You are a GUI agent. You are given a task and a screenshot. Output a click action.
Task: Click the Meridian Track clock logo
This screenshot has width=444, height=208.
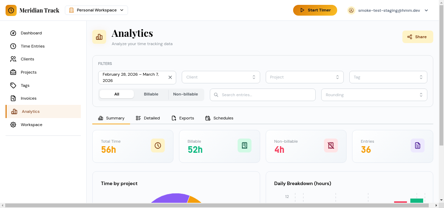tap(11, 10)
